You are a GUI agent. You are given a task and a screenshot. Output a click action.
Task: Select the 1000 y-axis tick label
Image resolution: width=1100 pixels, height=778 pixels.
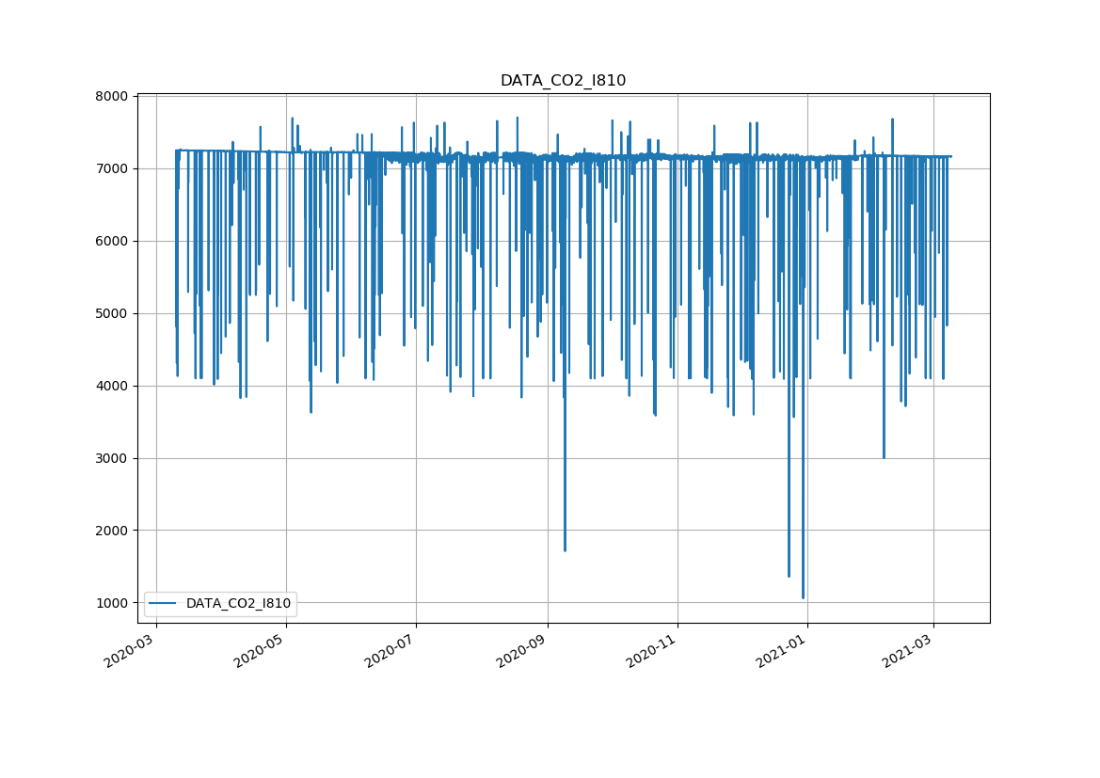tap(112, 603)
